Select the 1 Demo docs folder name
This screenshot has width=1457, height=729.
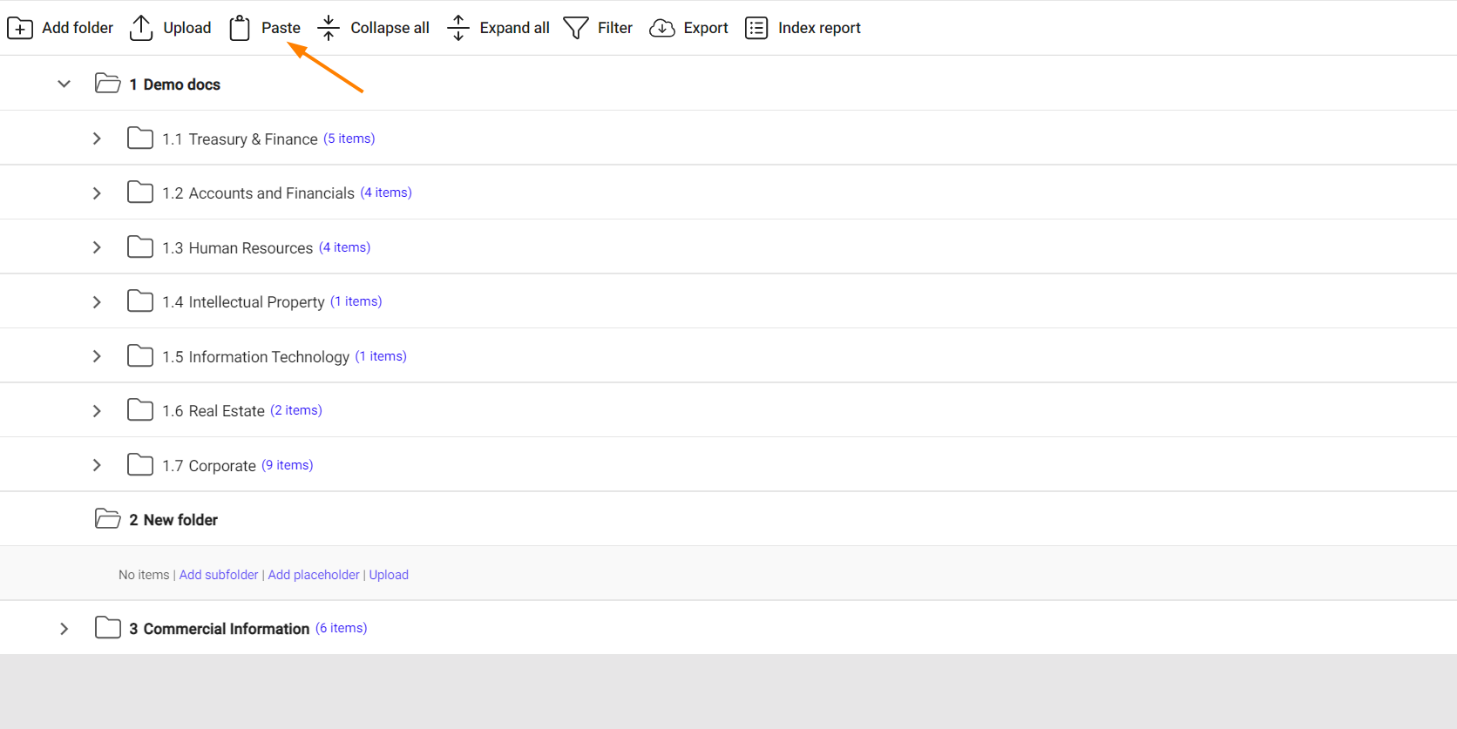click(175, 84)
